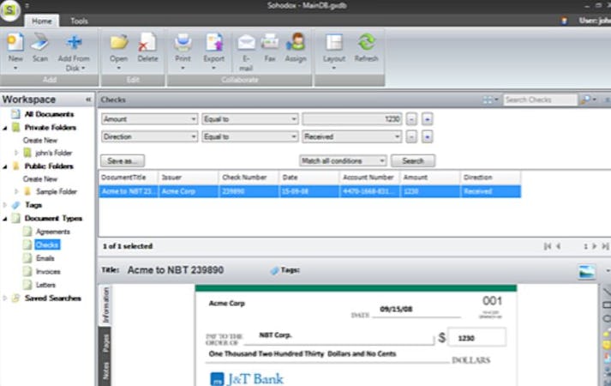Open the Received value dropdown
611x386 pixels.
click(x=397, y=137)
